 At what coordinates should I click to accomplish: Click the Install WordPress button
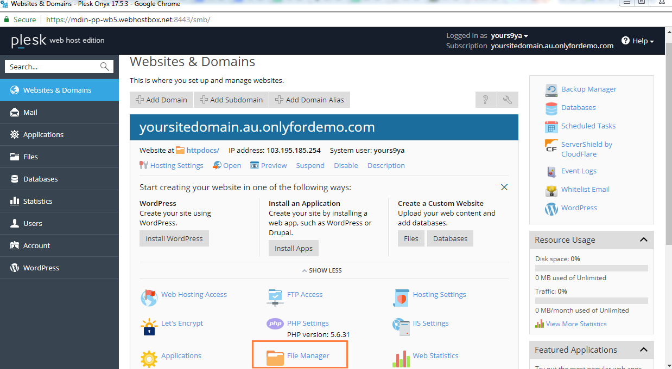point(174,238)
